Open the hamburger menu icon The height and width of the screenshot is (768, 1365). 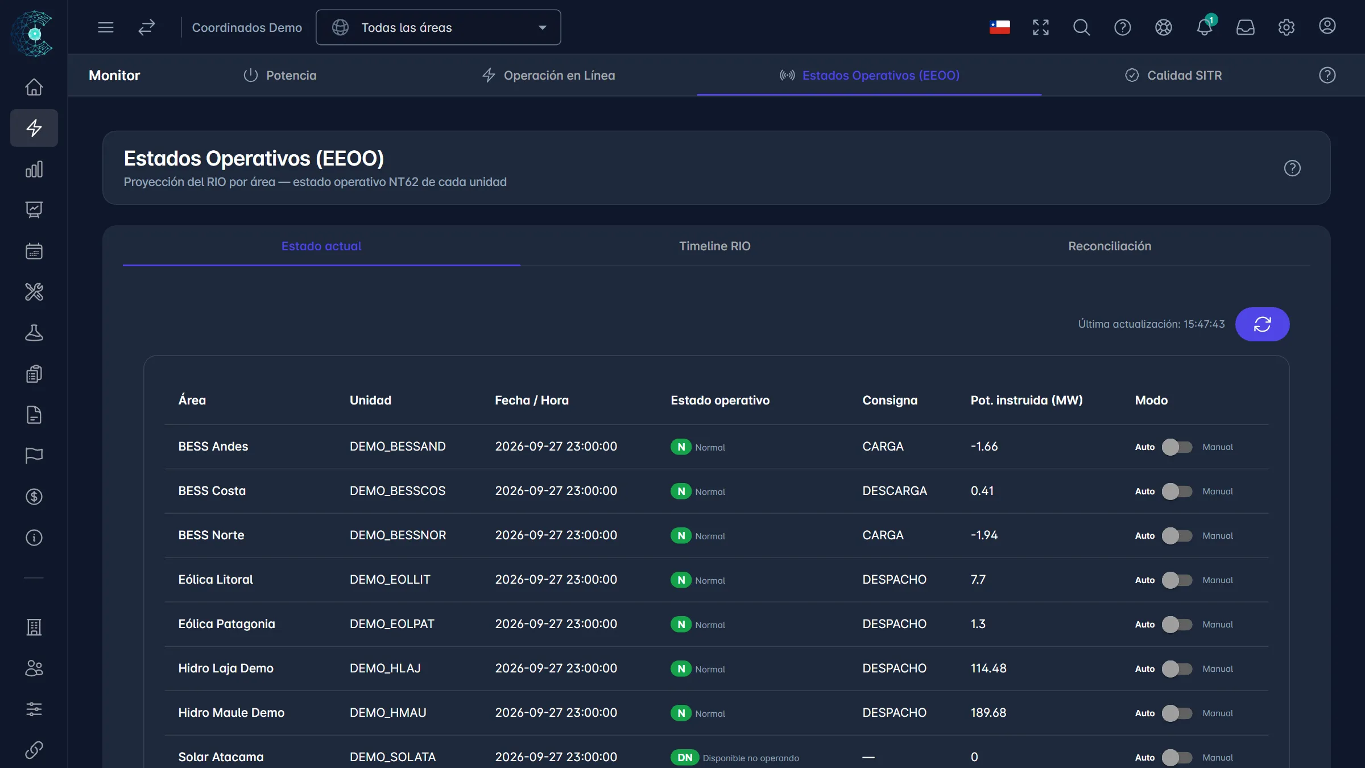[106, 27]
